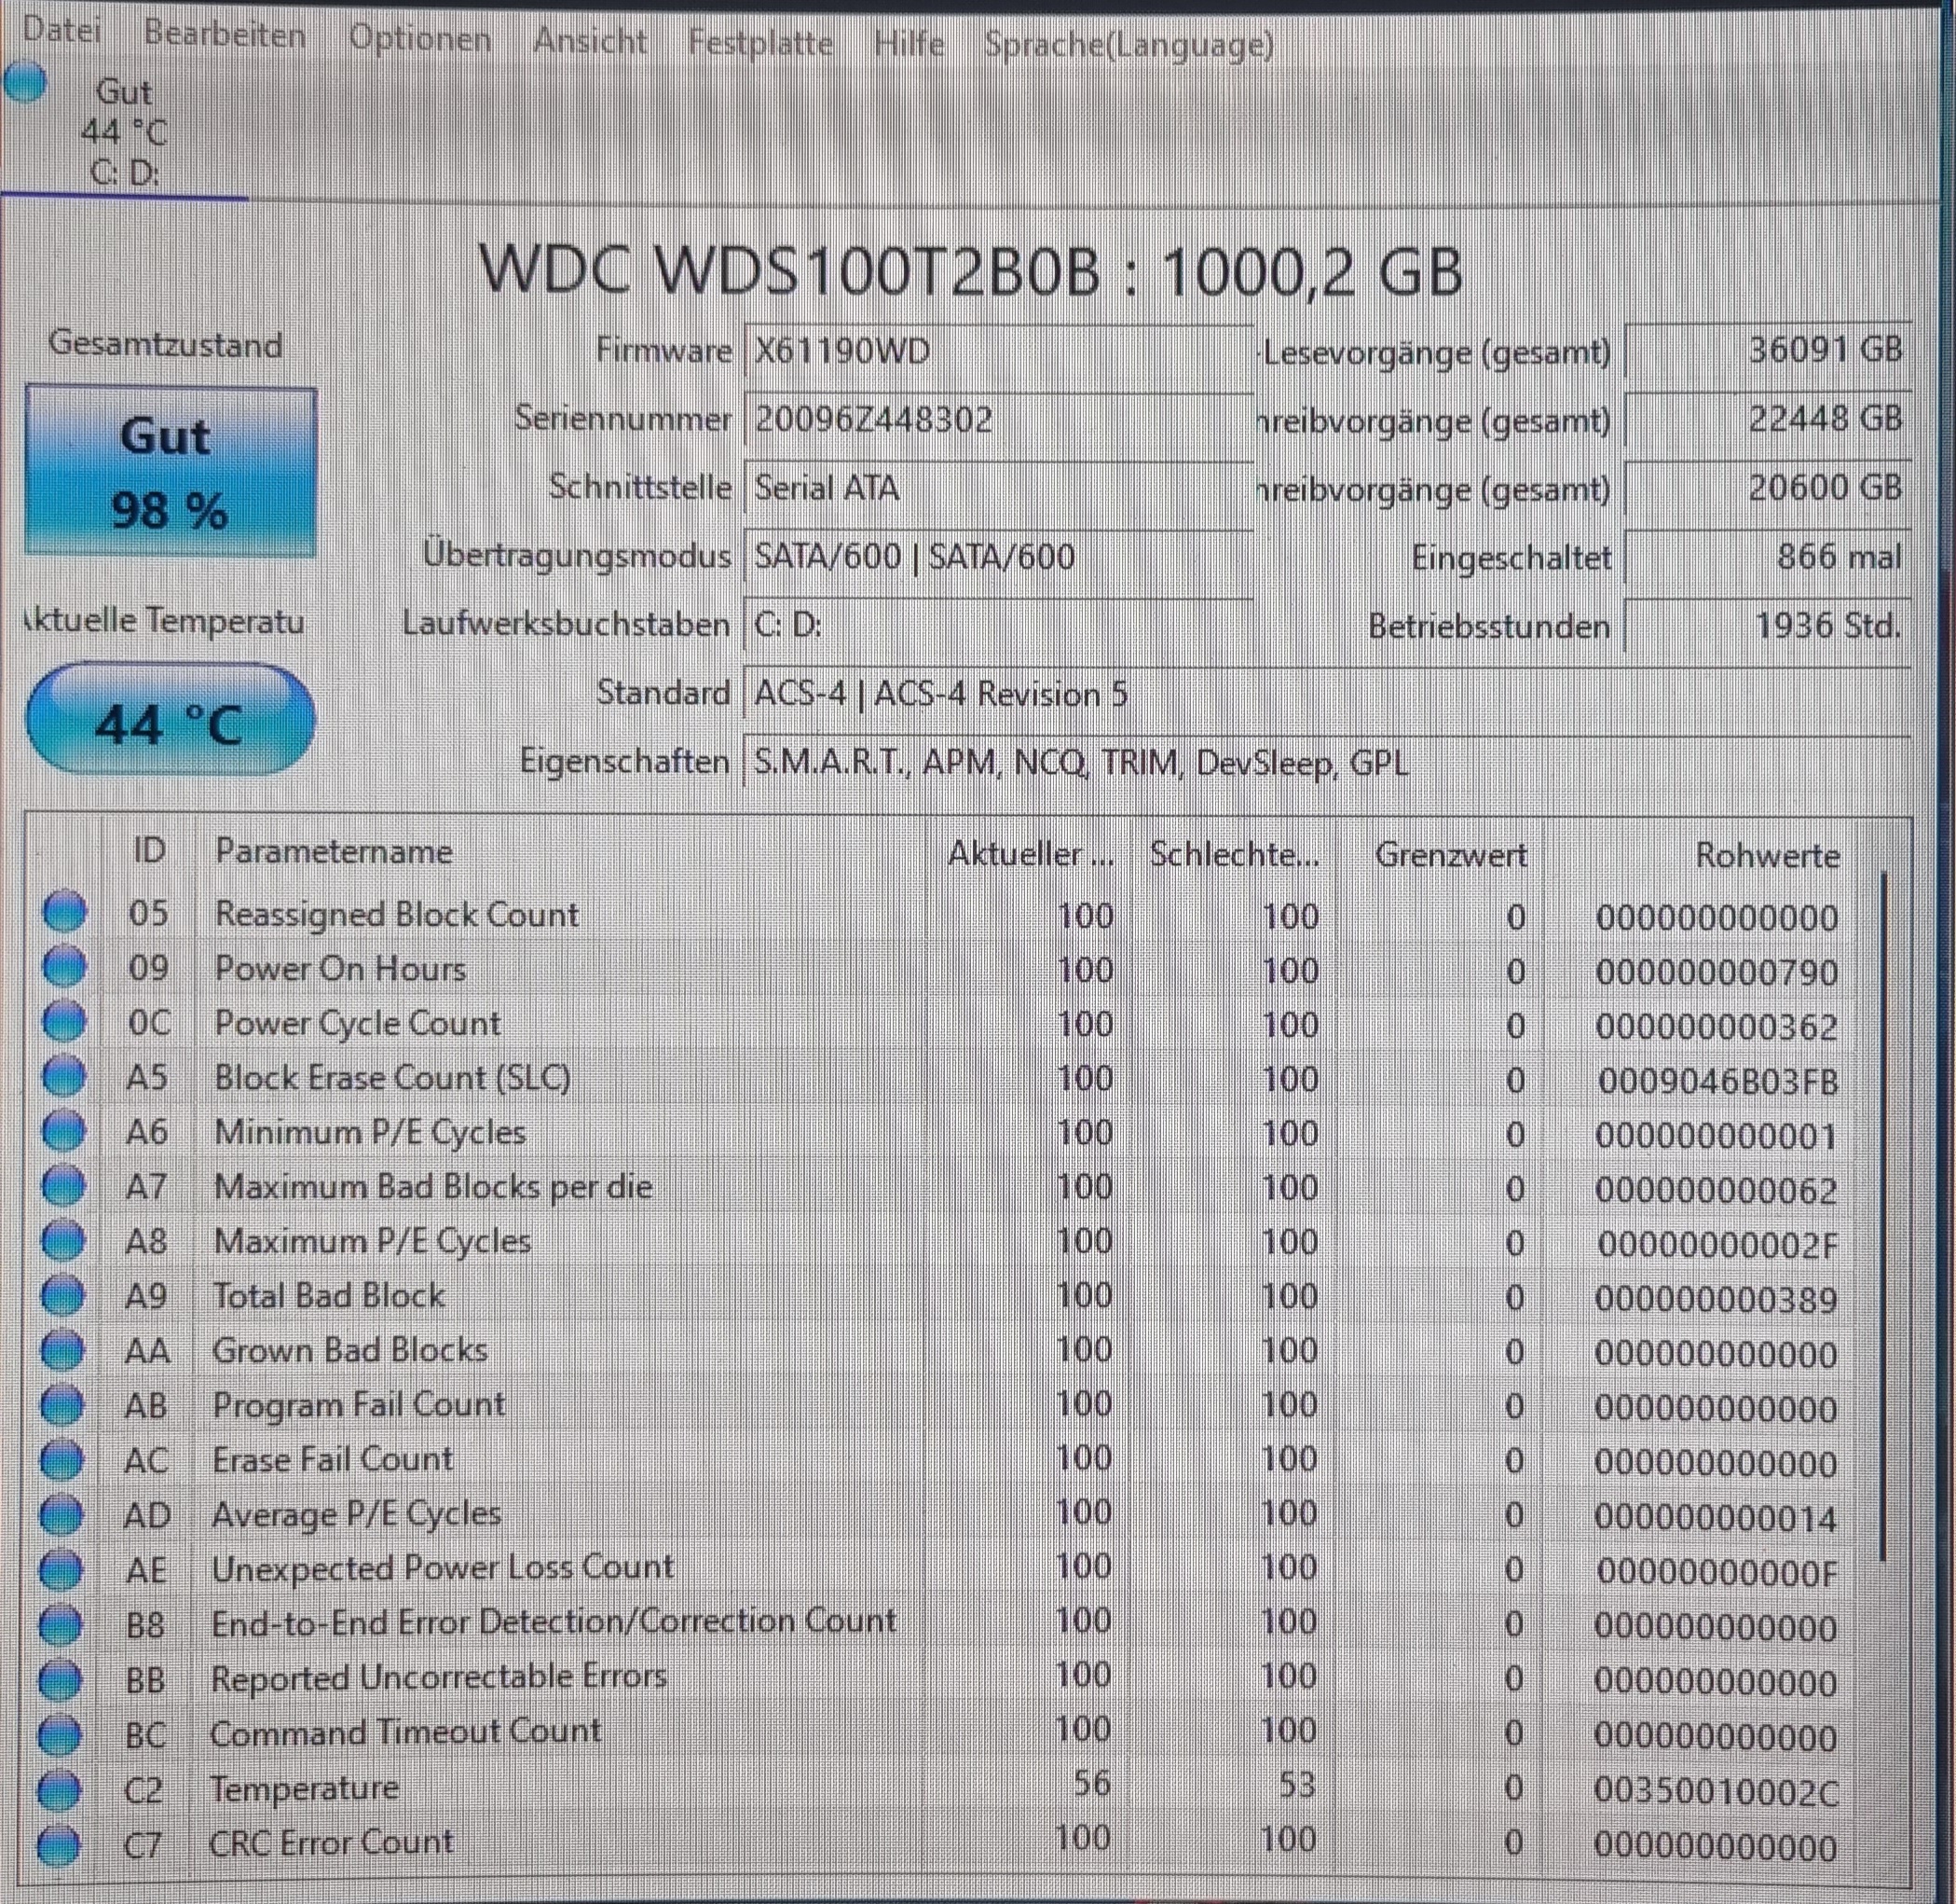Viewport: 1956px width, 1904px height.
Task: Open the Optionen menu
Action: [419, 39]
